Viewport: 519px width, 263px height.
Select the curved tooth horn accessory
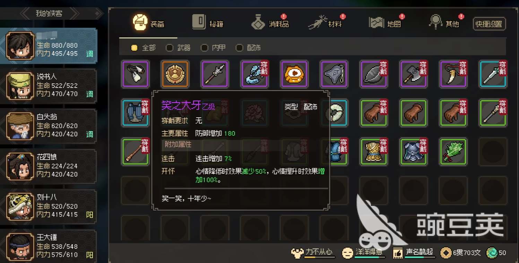point(453,74)
